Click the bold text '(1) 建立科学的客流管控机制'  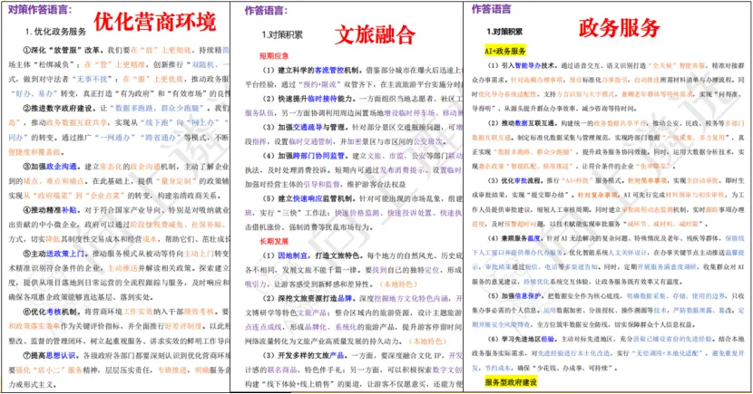[310, 70]
